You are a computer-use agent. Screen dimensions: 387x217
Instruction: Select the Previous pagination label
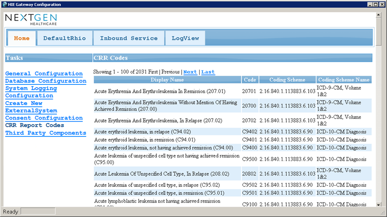pyautogui.click(x=170, y=72)
